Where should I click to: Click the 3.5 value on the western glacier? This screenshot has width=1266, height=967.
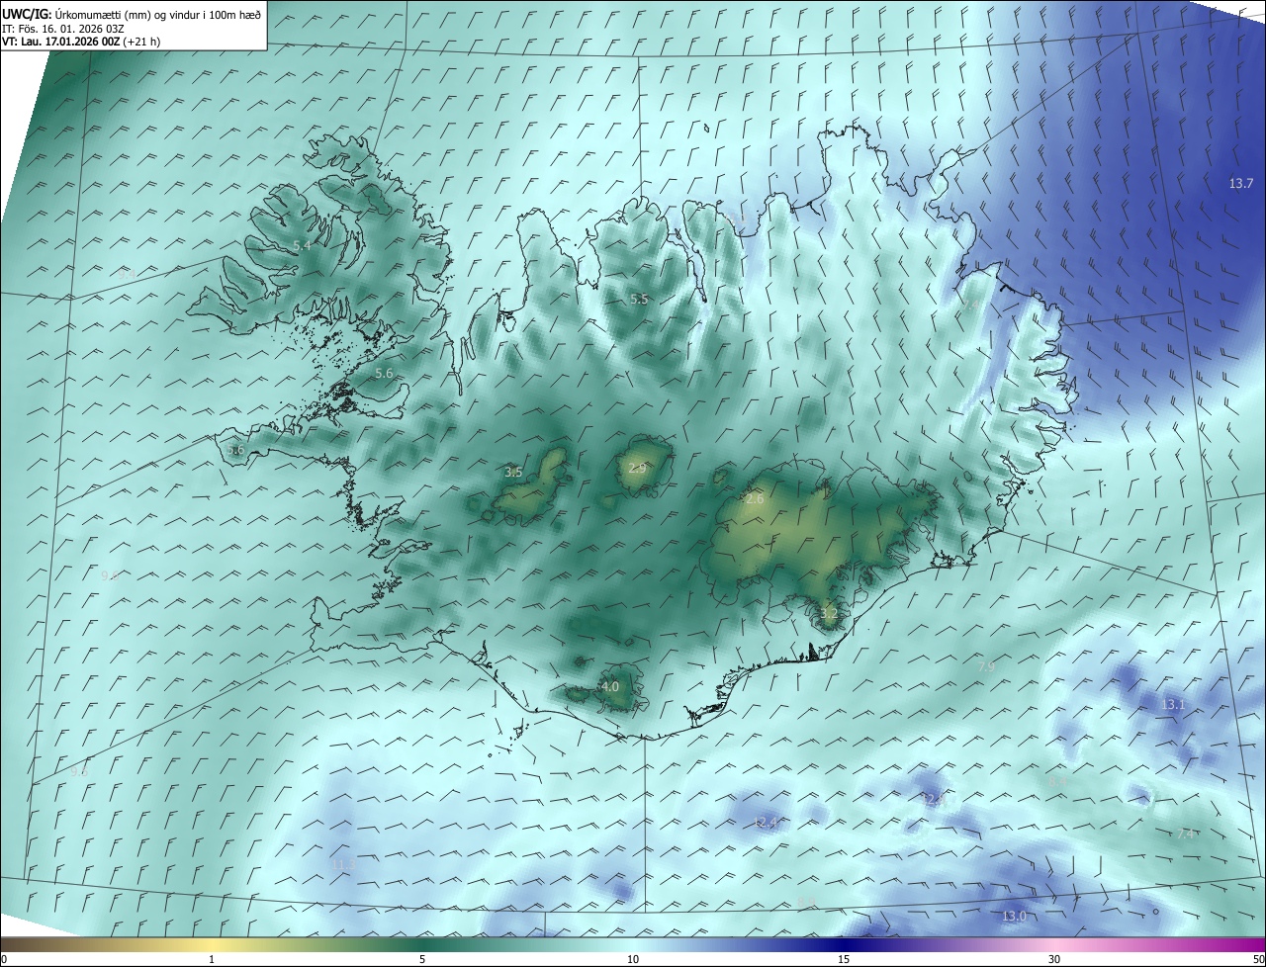(x=513, y=473)
